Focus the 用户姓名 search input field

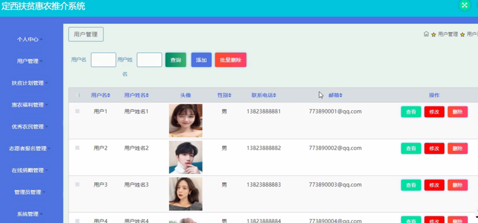coord(149,60)
